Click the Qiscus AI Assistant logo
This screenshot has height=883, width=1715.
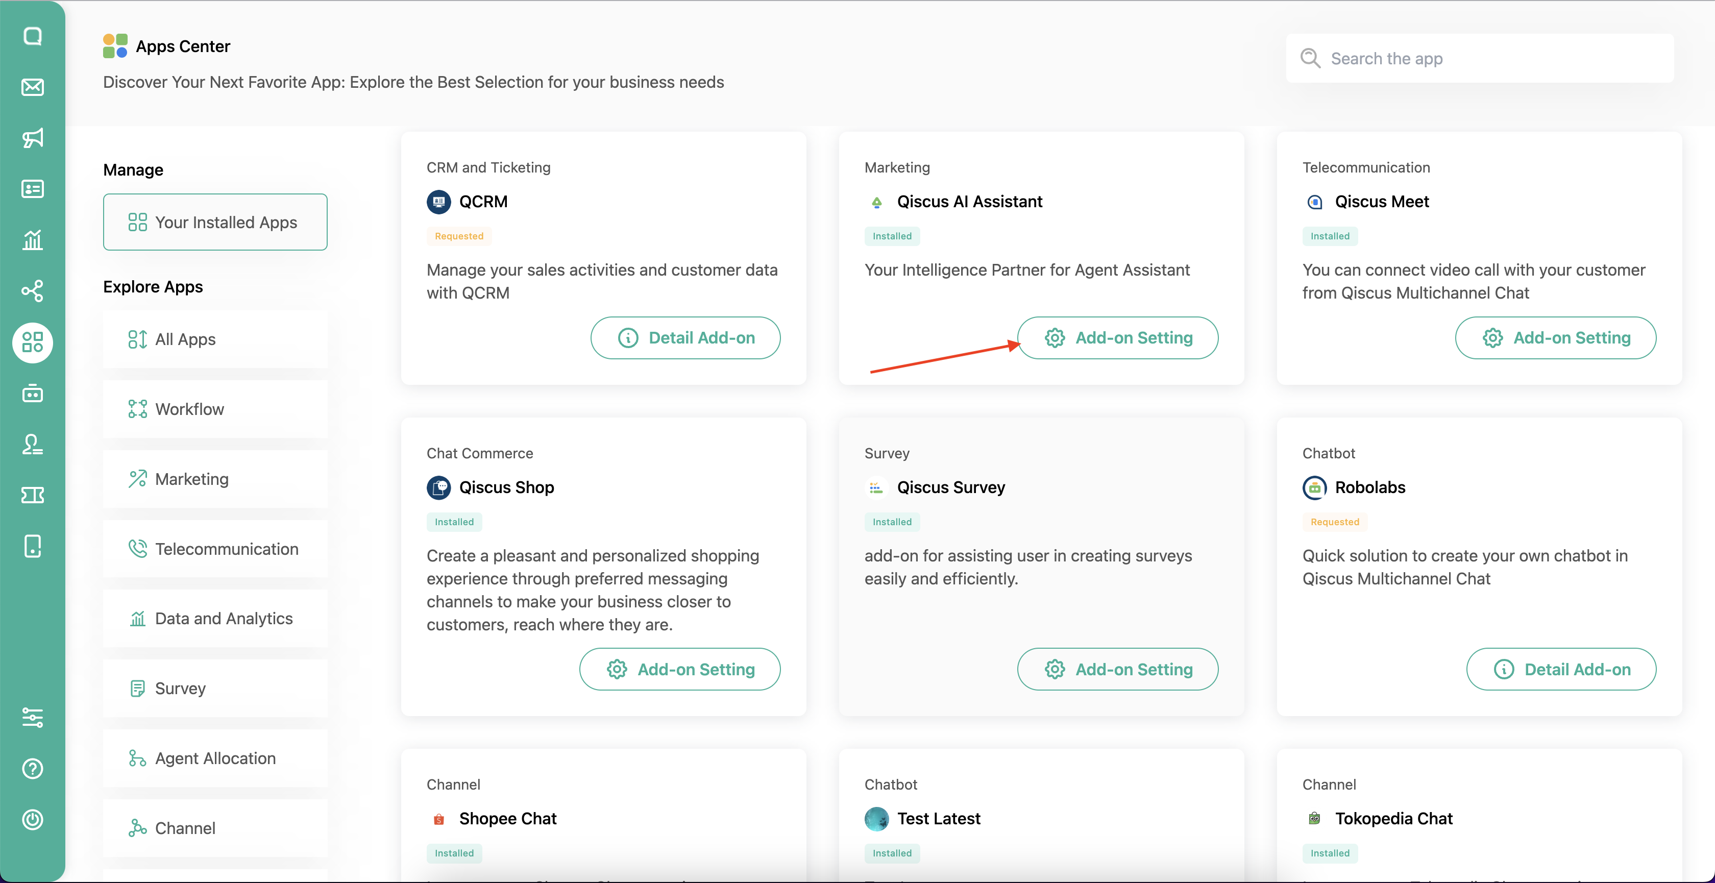[877, 202]
